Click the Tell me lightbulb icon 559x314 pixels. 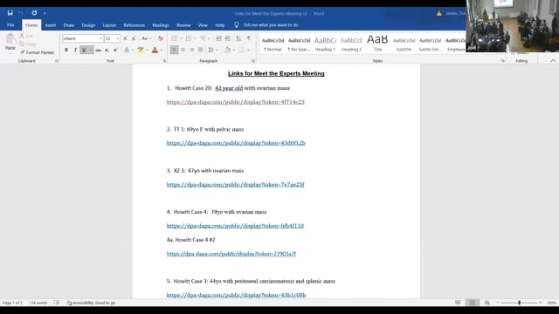pyautogui.click(x=236, y=25)
